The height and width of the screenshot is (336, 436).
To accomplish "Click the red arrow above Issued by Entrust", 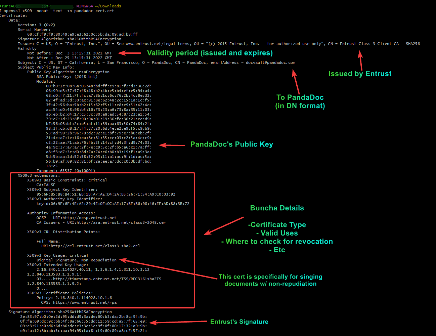I will point(361,60).
